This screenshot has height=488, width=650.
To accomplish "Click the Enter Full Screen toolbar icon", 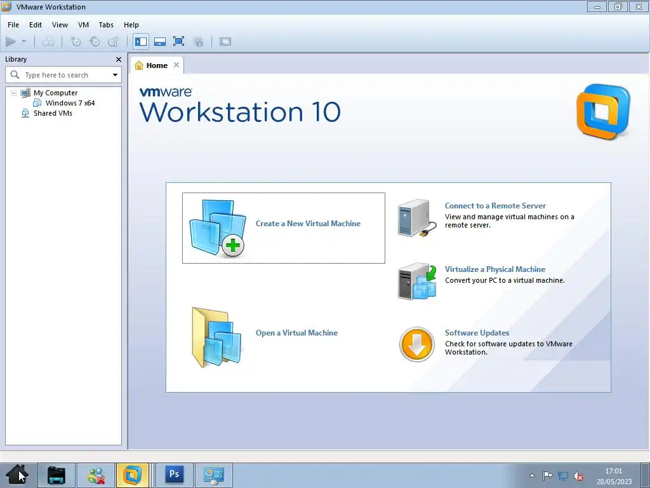I will click(x=178, y=41).
